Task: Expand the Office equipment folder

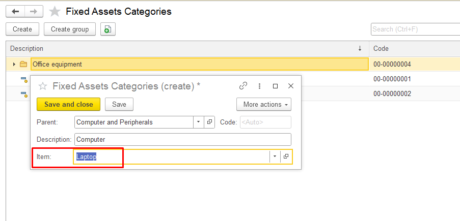Action: pos(14,64)
